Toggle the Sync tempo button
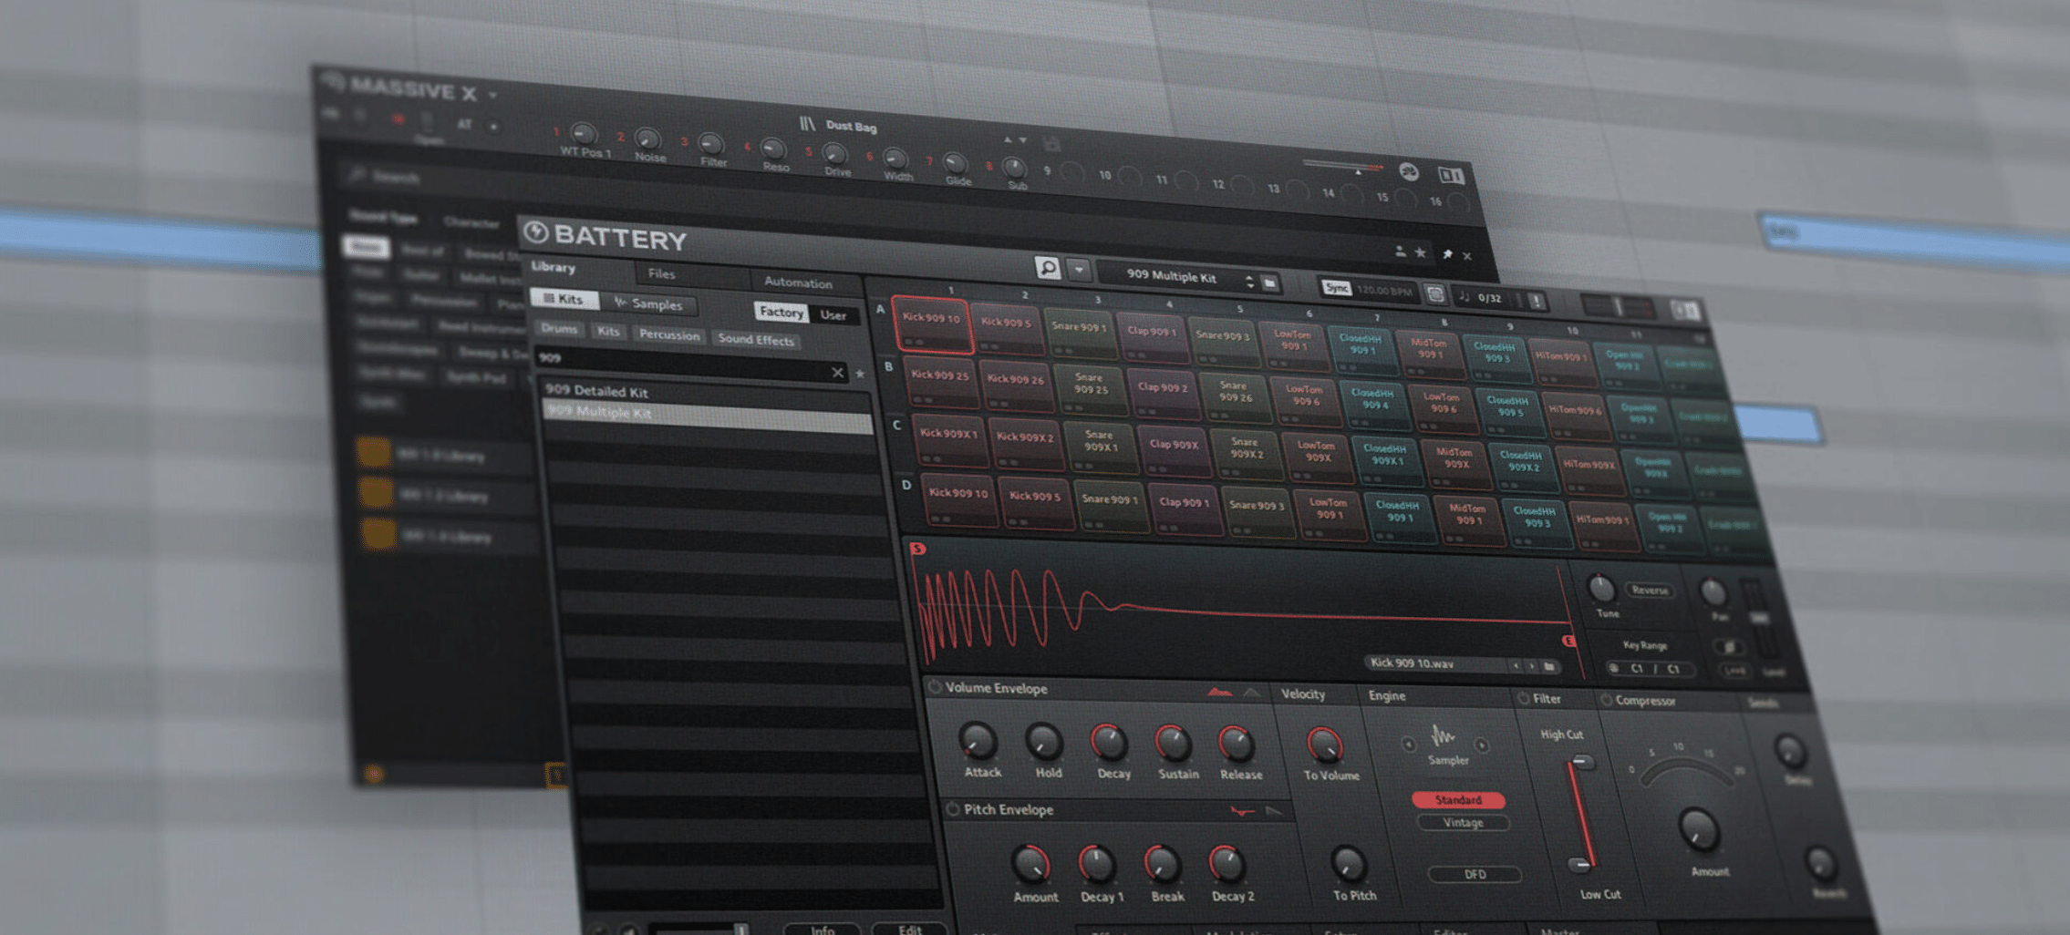The height and width of the screenshot is (935, 2070). 1336,288
